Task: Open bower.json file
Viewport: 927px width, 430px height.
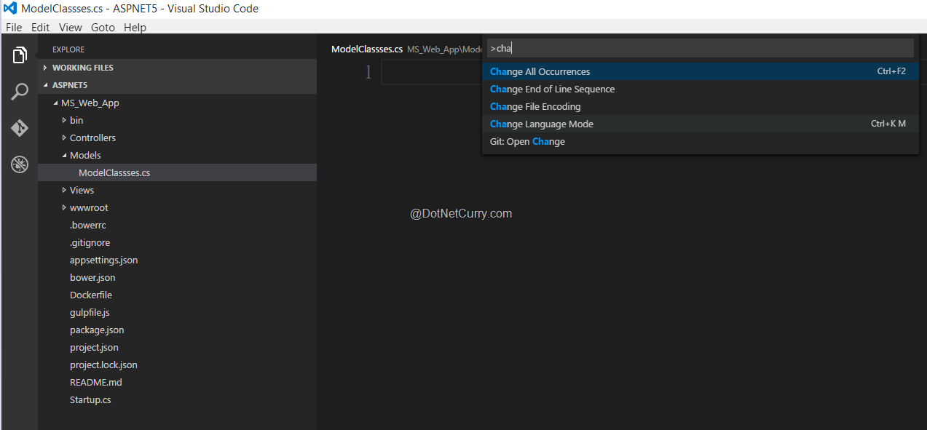Action: 178,277
